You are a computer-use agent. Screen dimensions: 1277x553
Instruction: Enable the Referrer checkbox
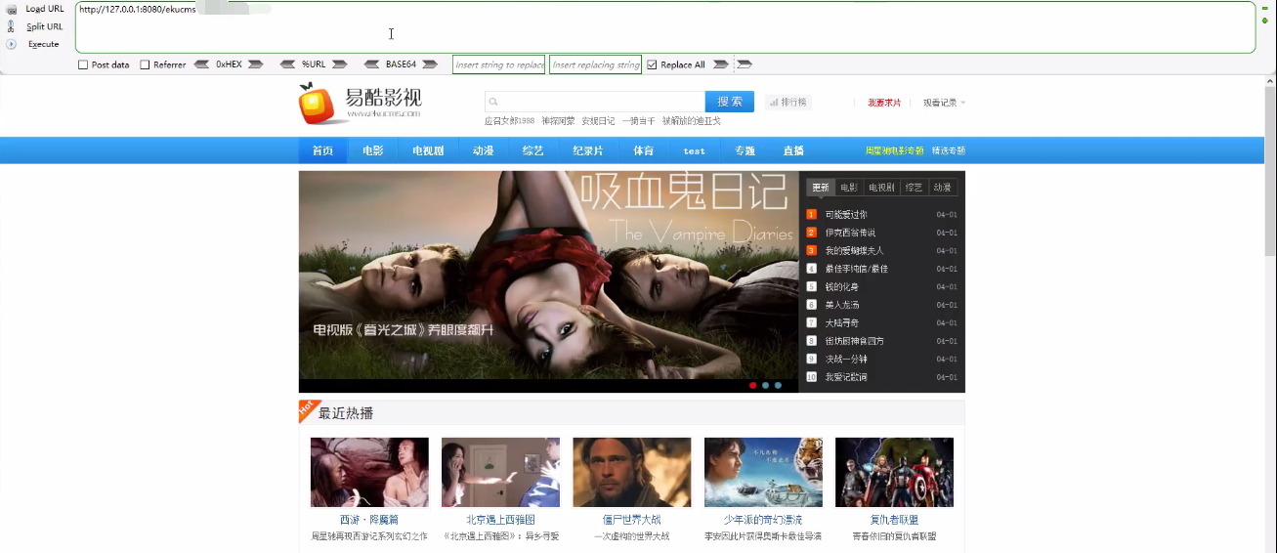[145, 65]
